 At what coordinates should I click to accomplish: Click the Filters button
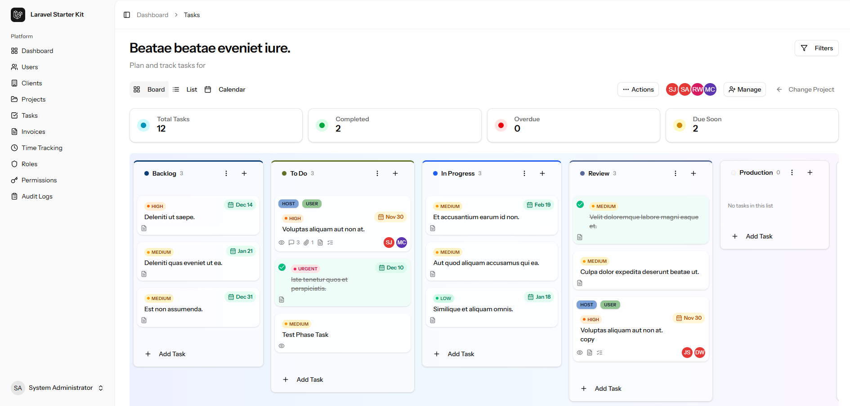[816, 48]
